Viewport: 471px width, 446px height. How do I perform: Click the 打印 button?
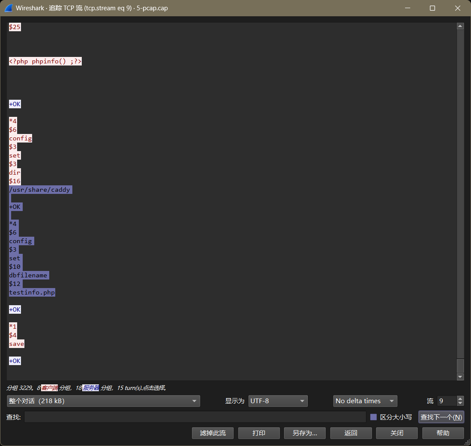(259, 433)
